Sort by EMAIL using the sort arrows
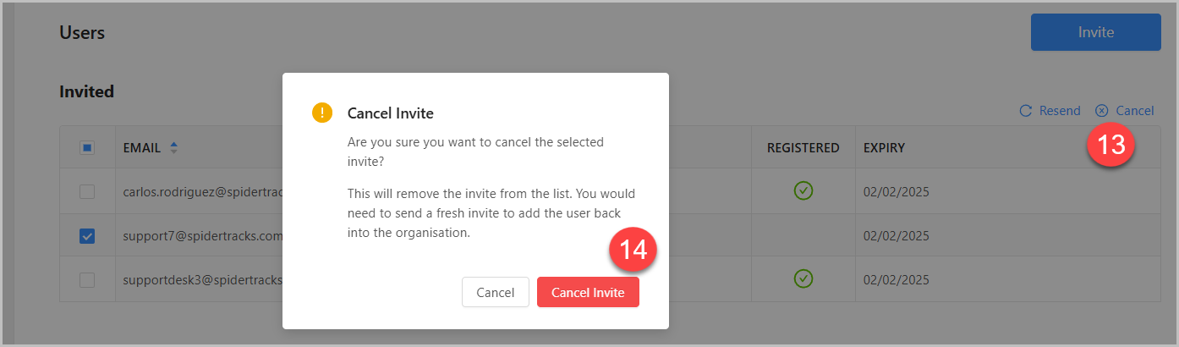 pos(174,148)
